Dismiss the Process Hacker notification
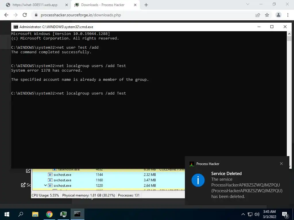The height and width of the screenshot is (220, 294). pos(281,164)
